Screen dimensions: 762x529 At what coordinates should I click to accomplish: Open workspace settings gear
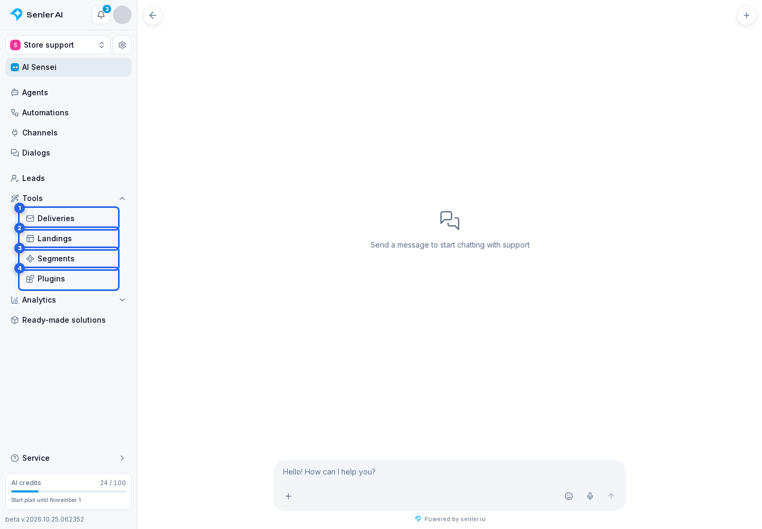pos(122,45)
